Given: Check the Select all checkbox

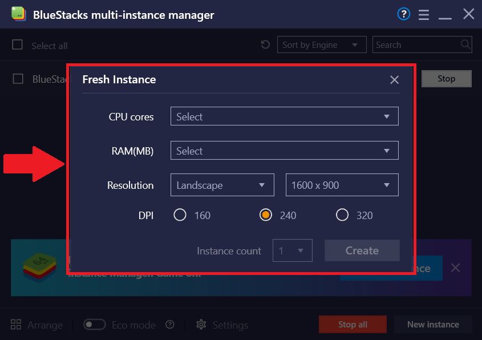Looking at the screenshot, I should click(17, 44).
